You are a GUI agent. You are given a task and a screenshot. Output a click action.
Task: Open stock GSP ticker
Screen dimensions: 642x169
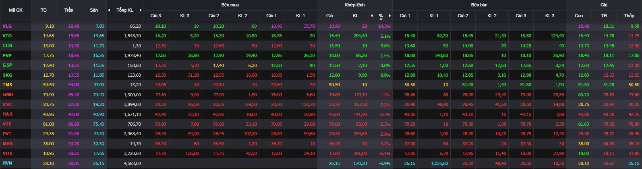[7, 65]
